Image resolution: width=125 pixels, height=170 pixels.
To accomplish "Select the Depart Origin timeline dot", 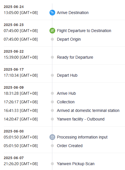I will click(x=52, y=39).
